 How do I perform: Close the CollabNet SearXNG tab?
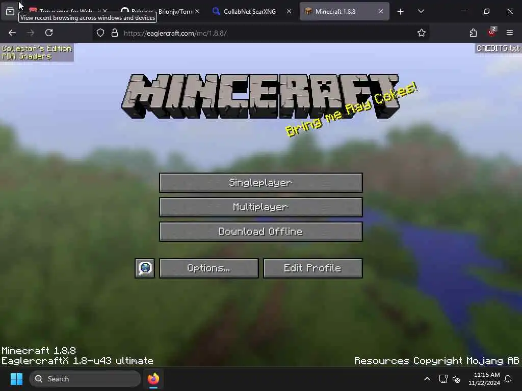289,11
